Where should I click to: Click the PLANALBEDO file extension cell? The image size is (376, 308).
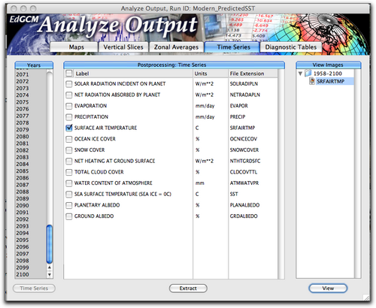click(244, 205)
